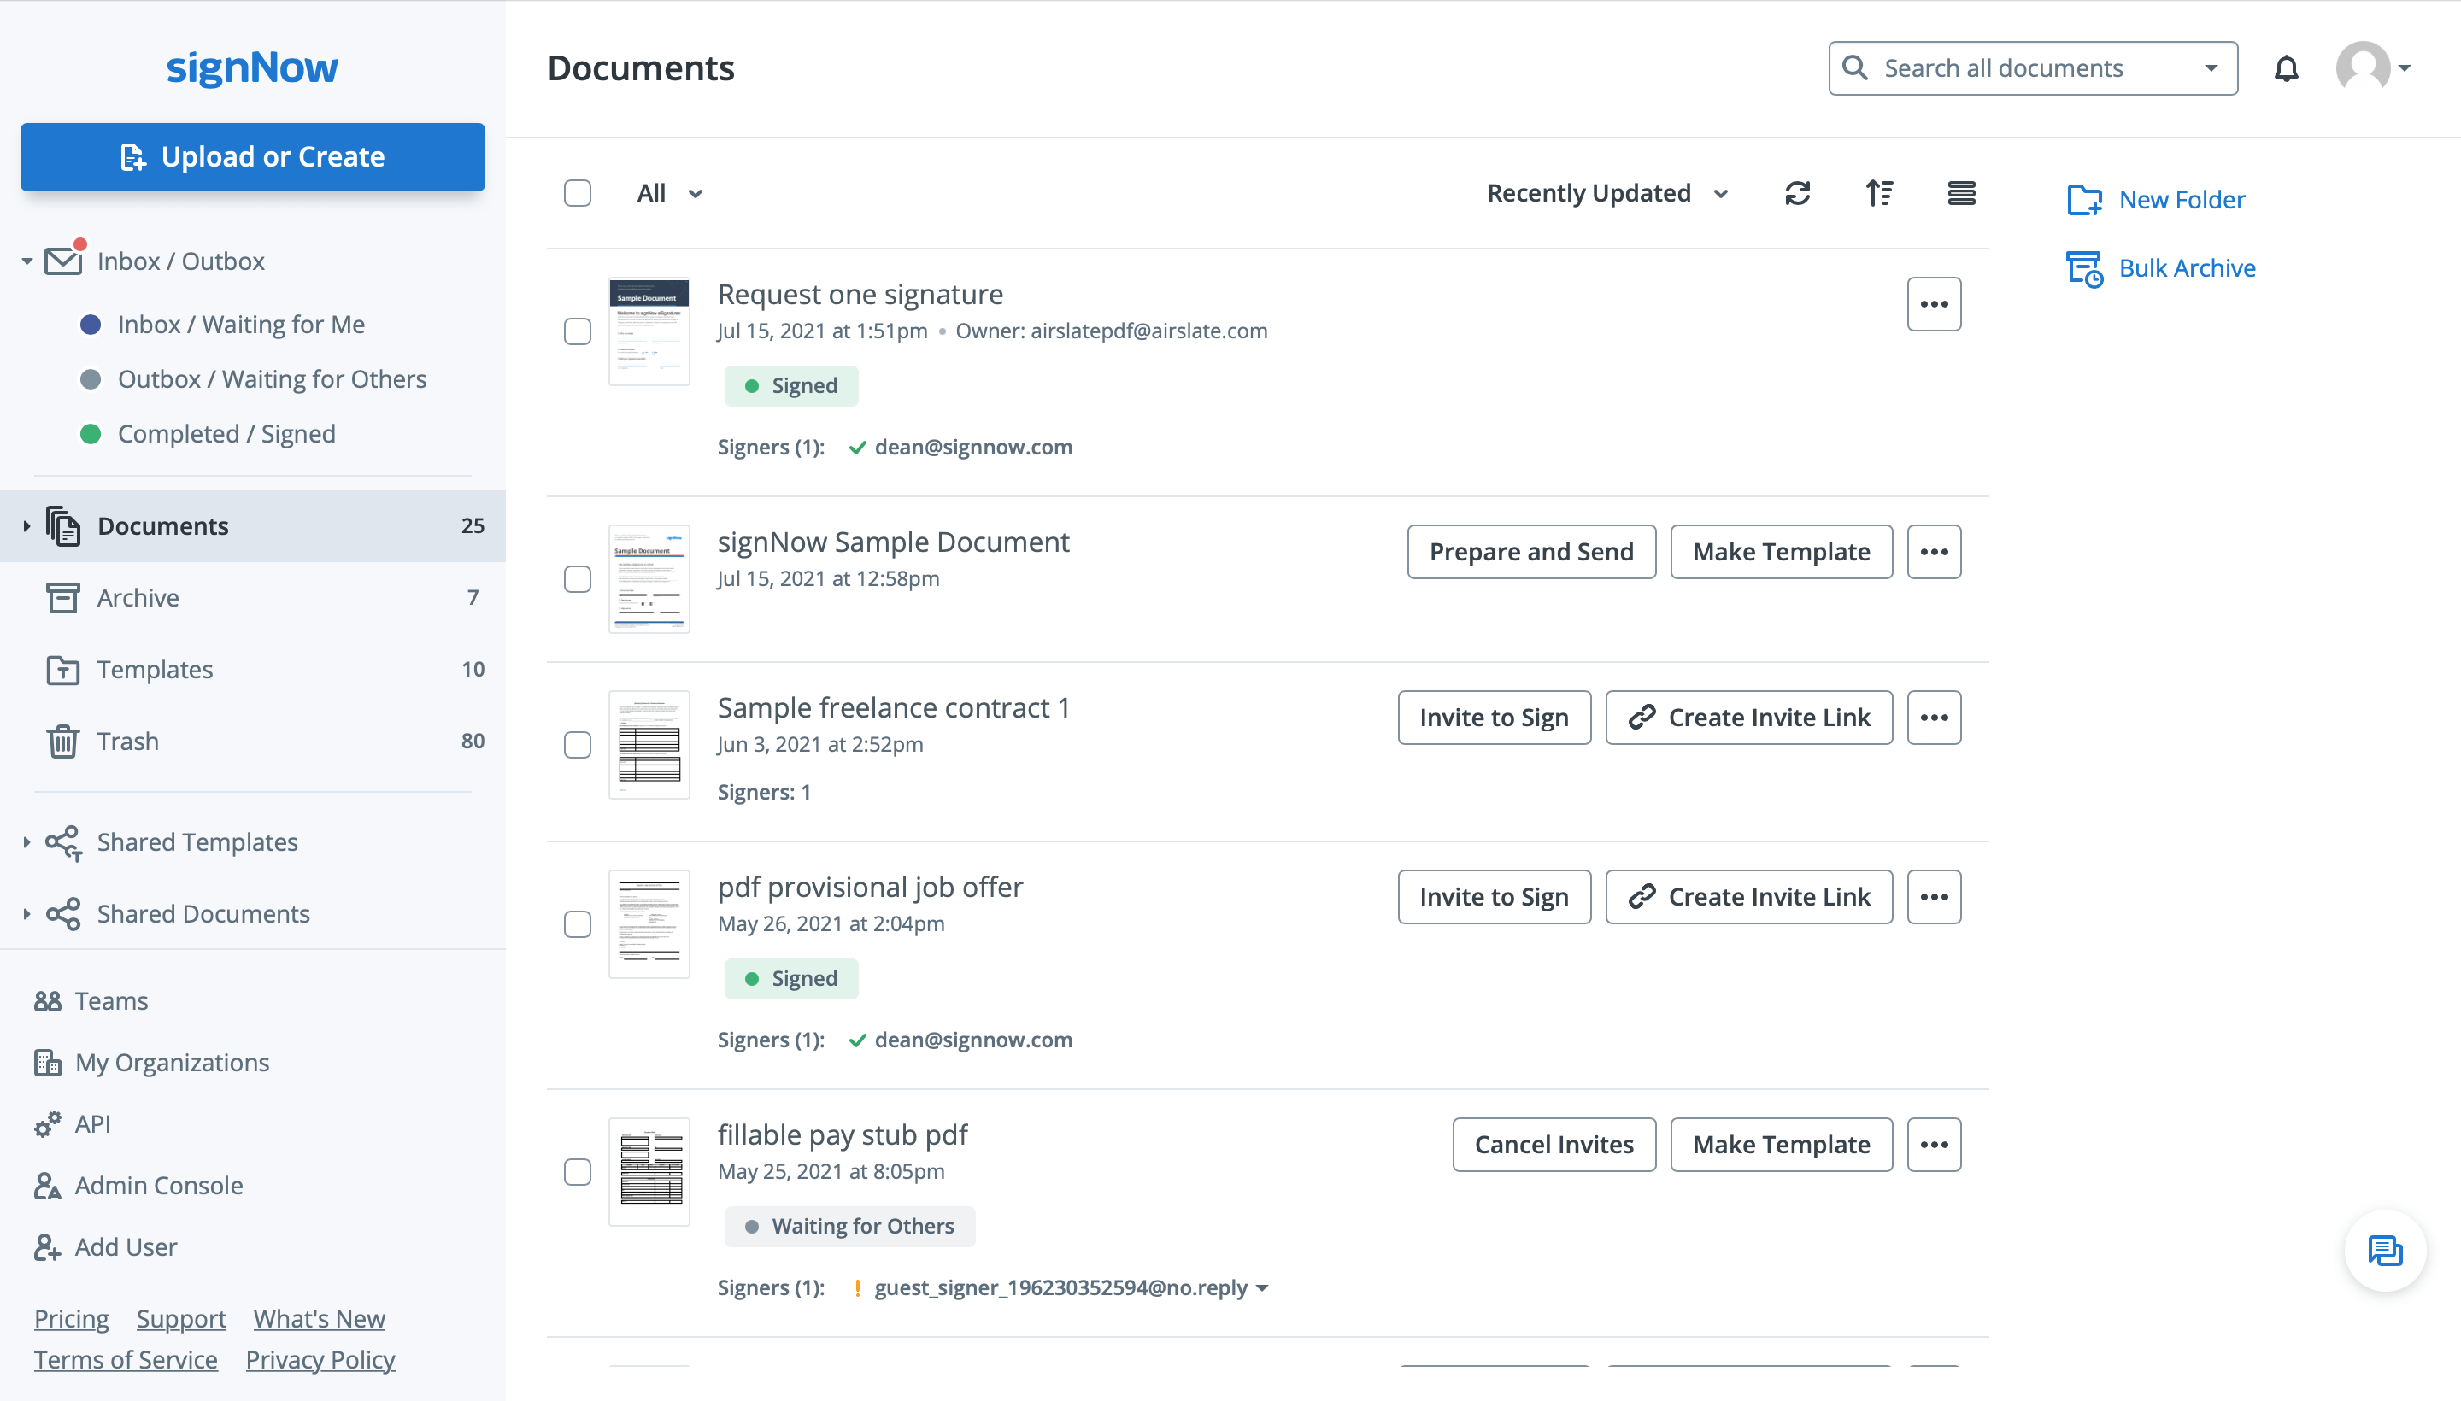This screenshot has width=2461, height=1401.
Task: Toggle sort order direction icon
Action: coord(1879,193)
